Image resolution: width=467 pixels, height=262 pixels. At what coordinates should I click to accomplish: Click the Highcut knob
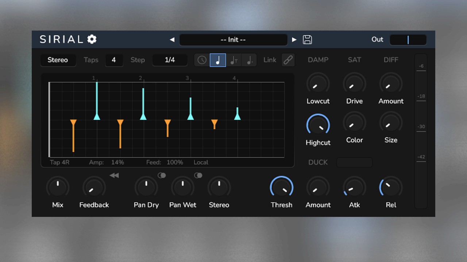pyautogui.click(x=318, y=125)
